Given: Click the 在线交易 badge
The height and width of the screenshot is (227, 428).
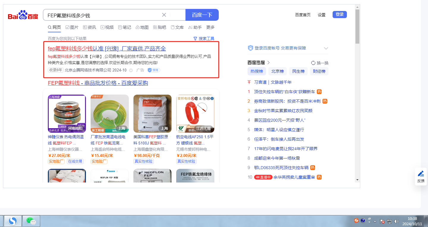Looking at the screenshot, I should (x=75, y=161).
